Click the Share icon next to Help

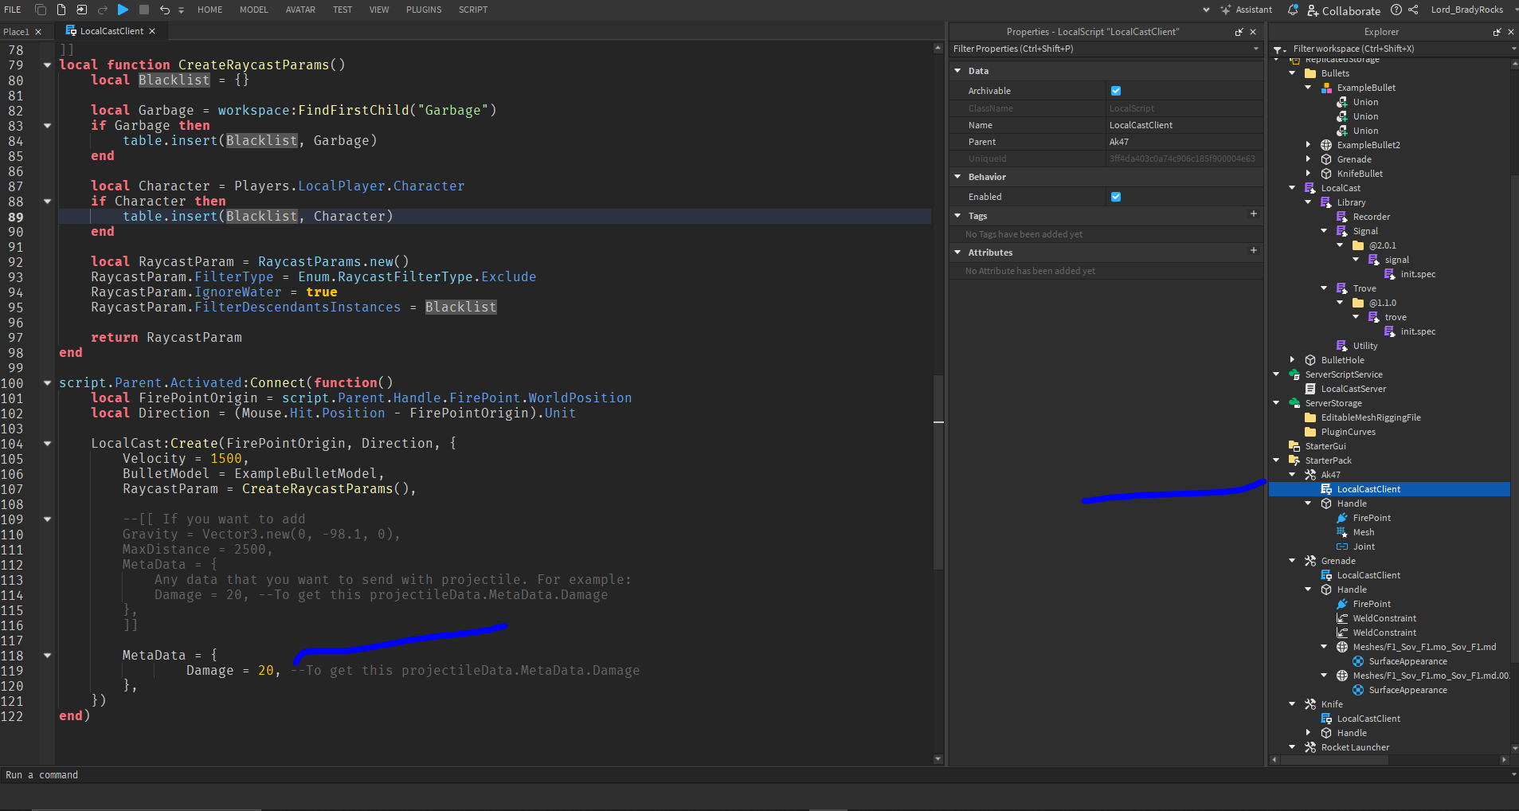coord(1413,10)
